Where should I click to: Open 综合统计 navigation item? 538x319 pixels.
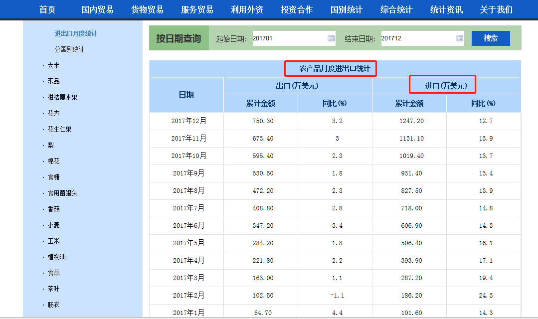(396, 9)
